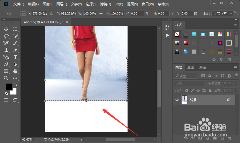Open the 文件(F) menu
Image resolution: width=240 pixels, height=143 pixels.
[19, 4]
